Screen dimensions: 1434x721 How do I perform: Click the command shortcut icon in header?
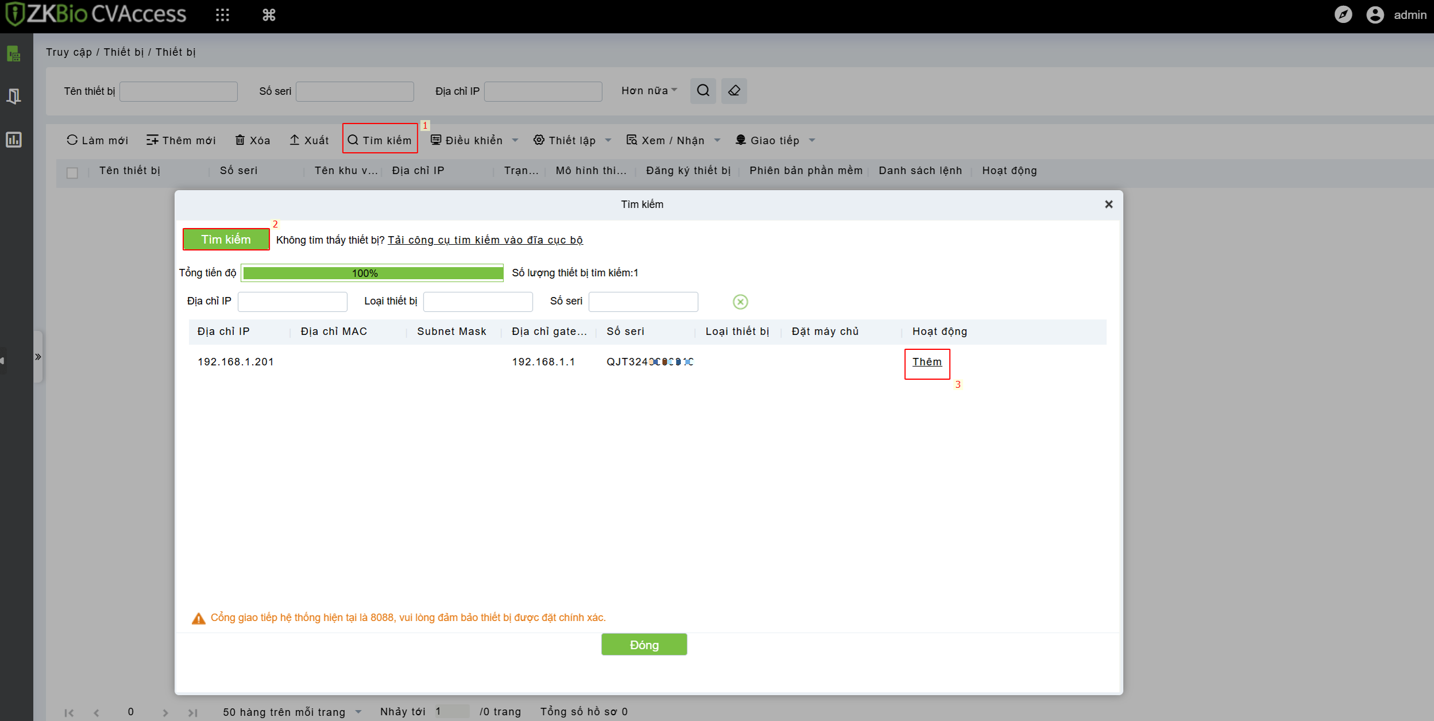269,15
